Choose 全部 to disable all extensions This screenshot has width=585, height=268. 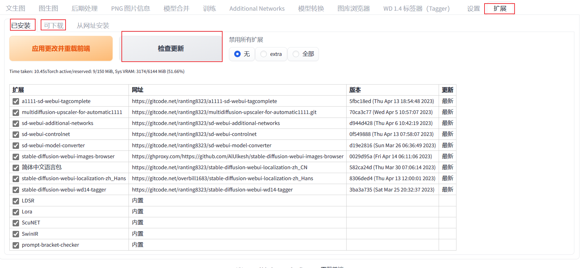tap(296, 54)
